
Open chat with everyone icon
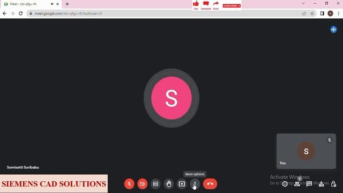[x=309, y=184]
